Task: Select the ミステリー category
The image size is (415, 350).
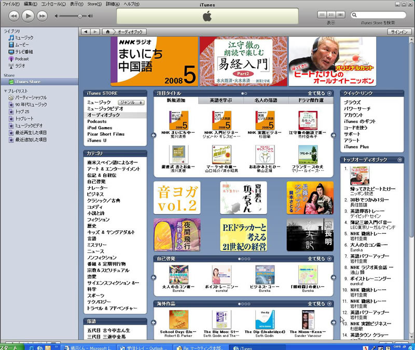Action: (97, 245)
